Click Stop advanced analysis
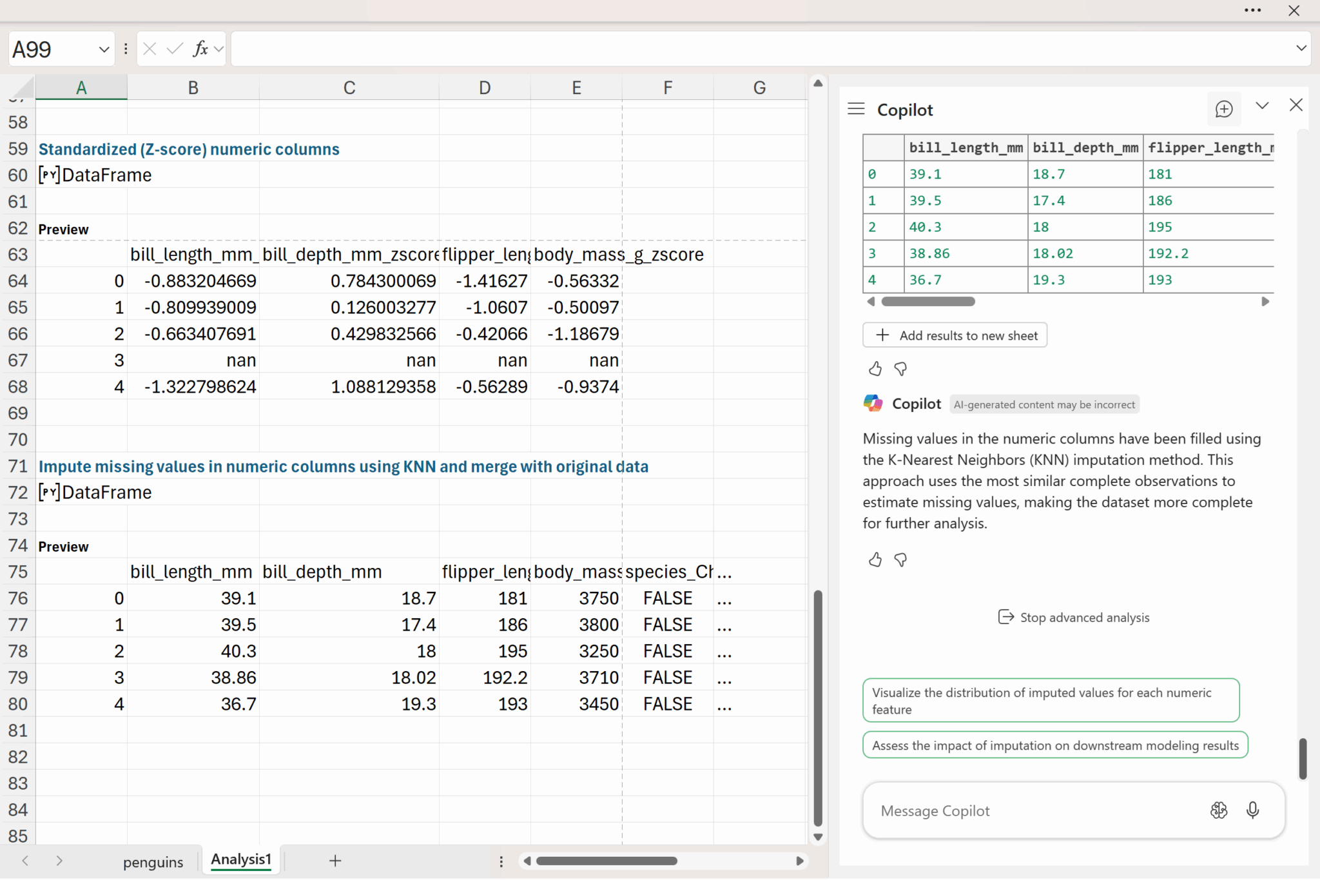The image size is (1320, 880). 1073,618
